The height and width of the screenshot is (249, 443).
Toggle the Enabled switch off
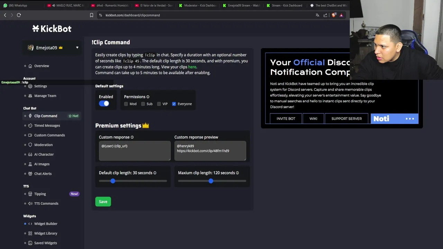[x=104, y=103]
